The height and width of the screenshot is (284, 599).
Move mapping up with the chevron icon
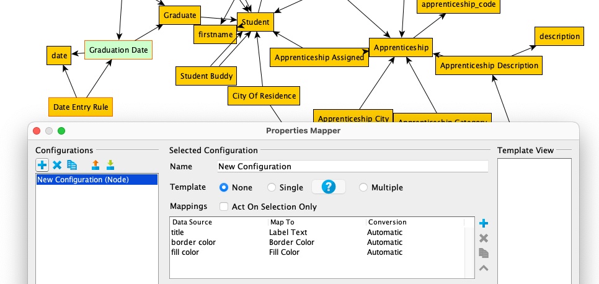click(484, 268)
